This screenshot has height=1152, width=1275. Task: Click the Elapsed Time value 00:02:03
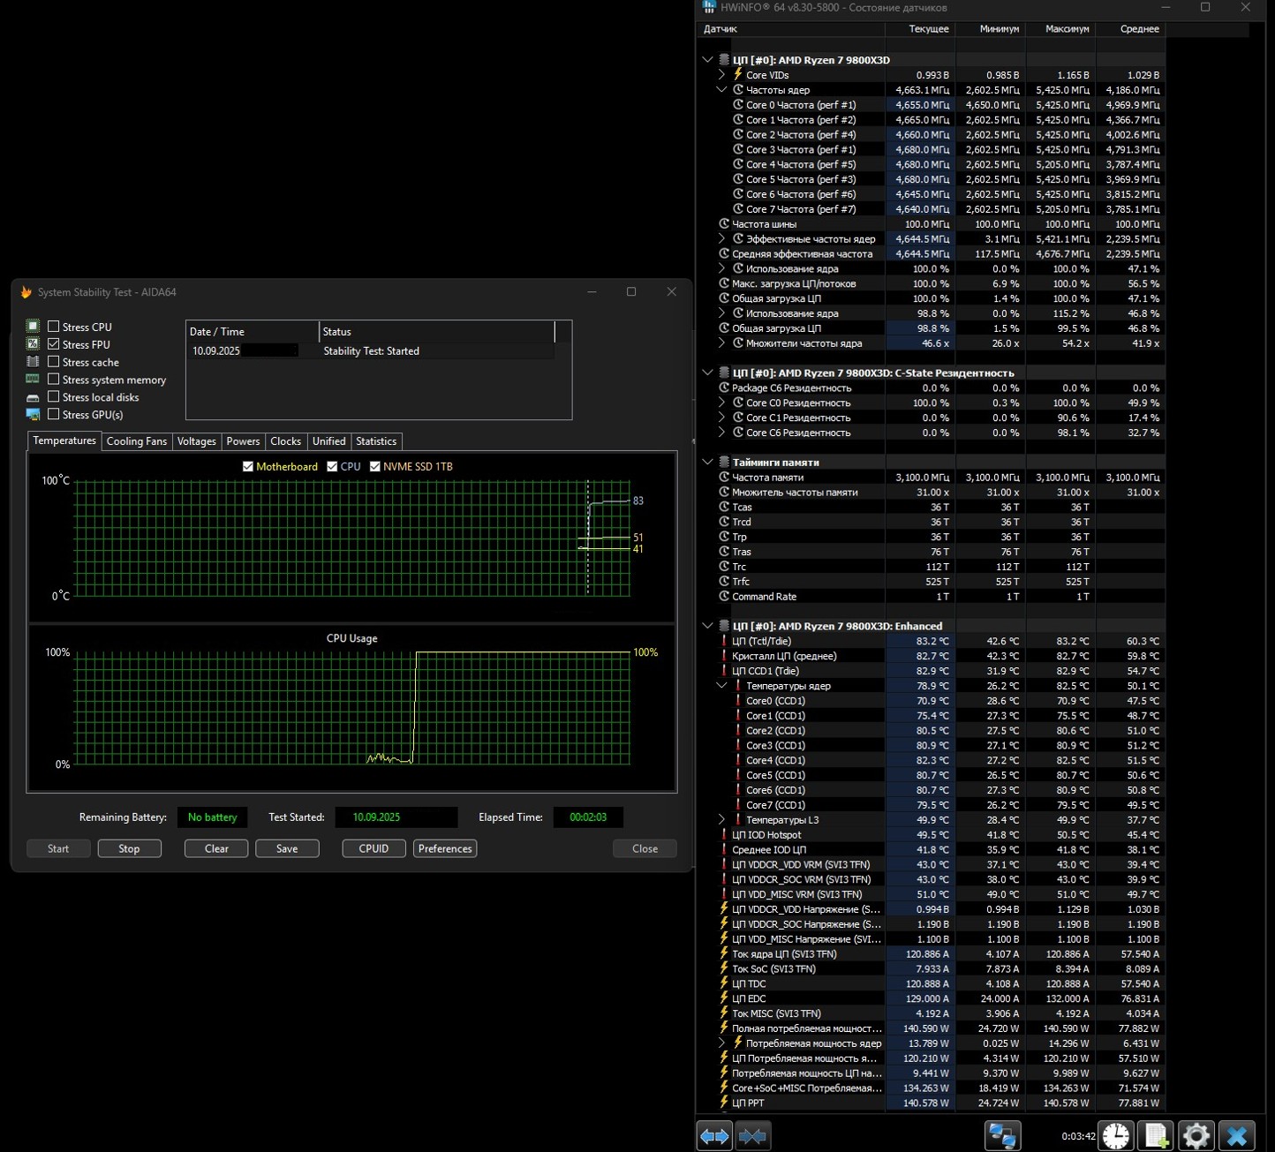588,817
